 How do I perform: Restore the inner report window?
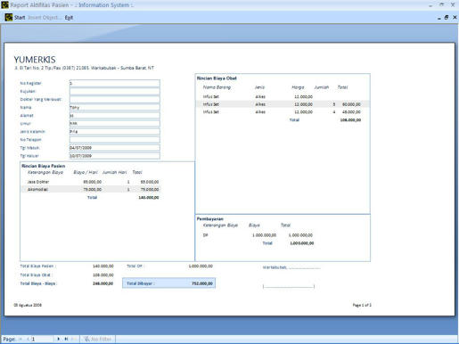click(x=447, y=18)
